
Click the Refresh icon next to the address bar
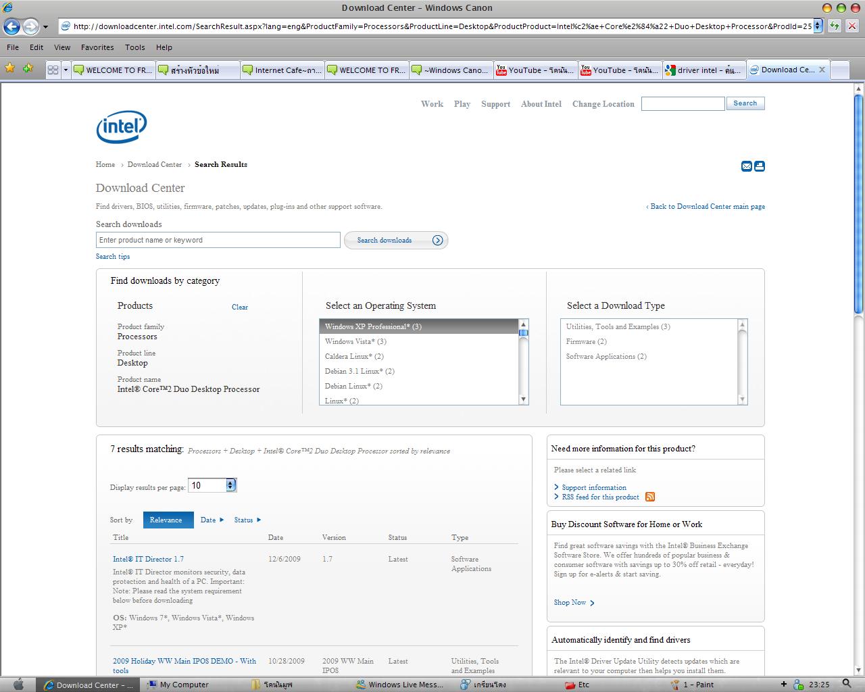tap(835, 26)
